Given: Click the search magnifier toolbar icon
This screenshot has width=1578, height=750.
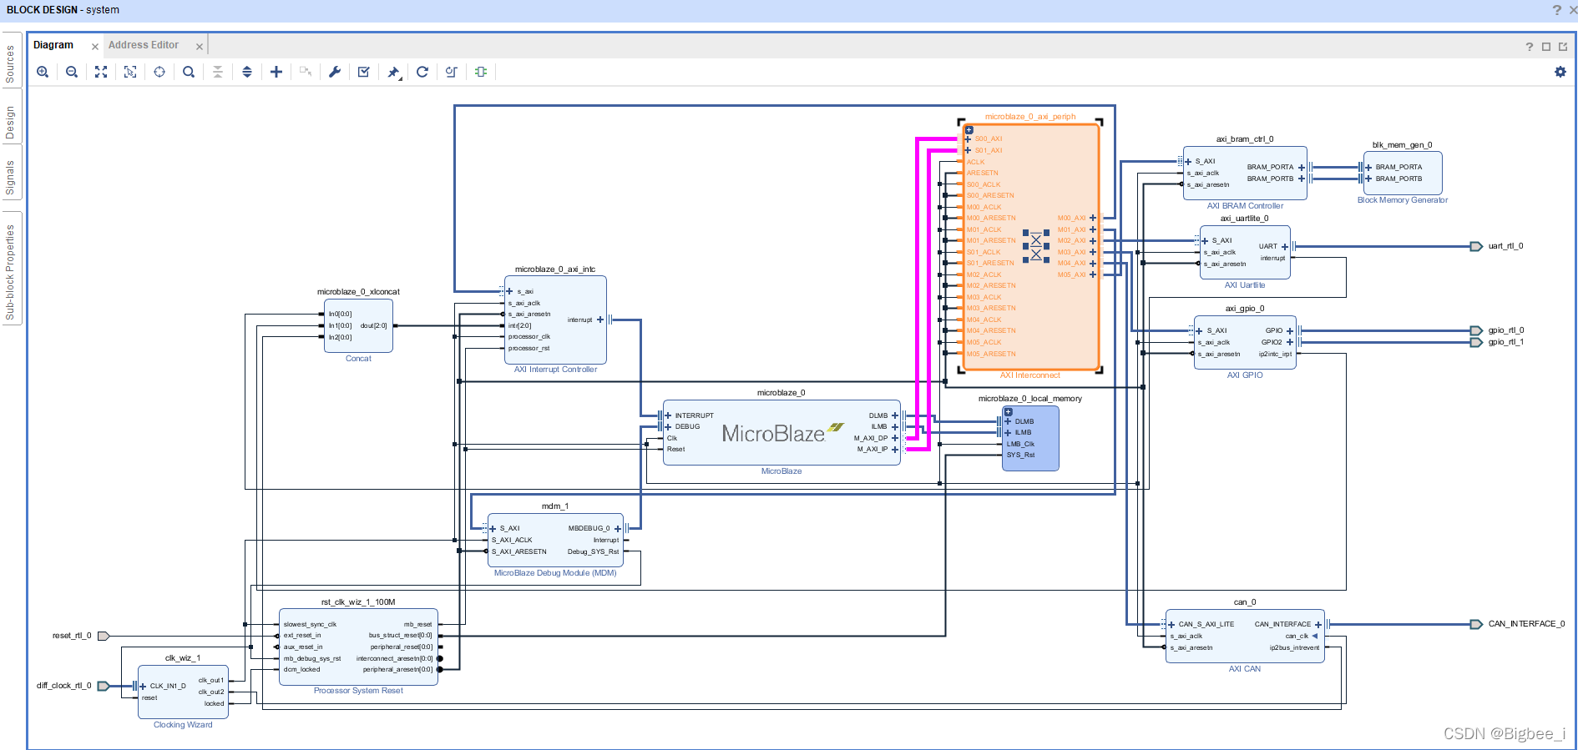Looking at the screenshot, I should (x=189, y=72).
